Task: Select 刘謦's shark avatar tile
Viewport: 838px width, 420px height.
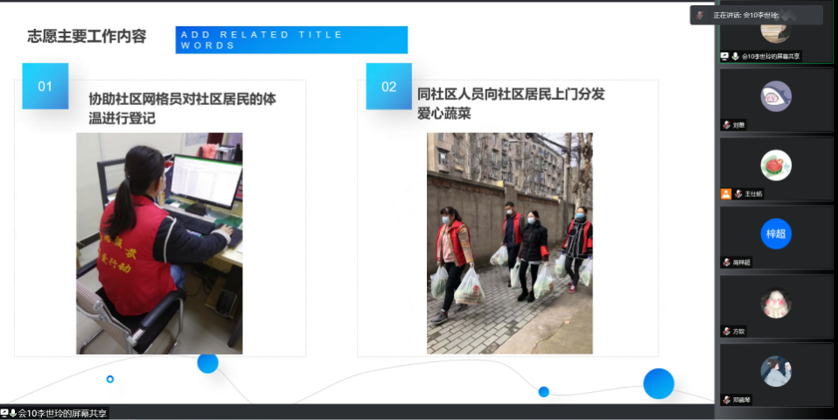Action: (775, 96)
